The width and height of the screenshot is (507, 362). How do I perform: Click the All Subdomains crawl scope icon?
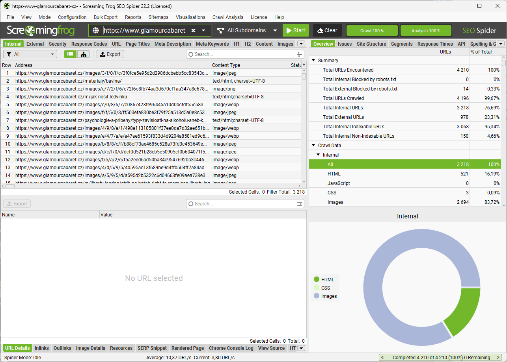click(x=220, y=31)
